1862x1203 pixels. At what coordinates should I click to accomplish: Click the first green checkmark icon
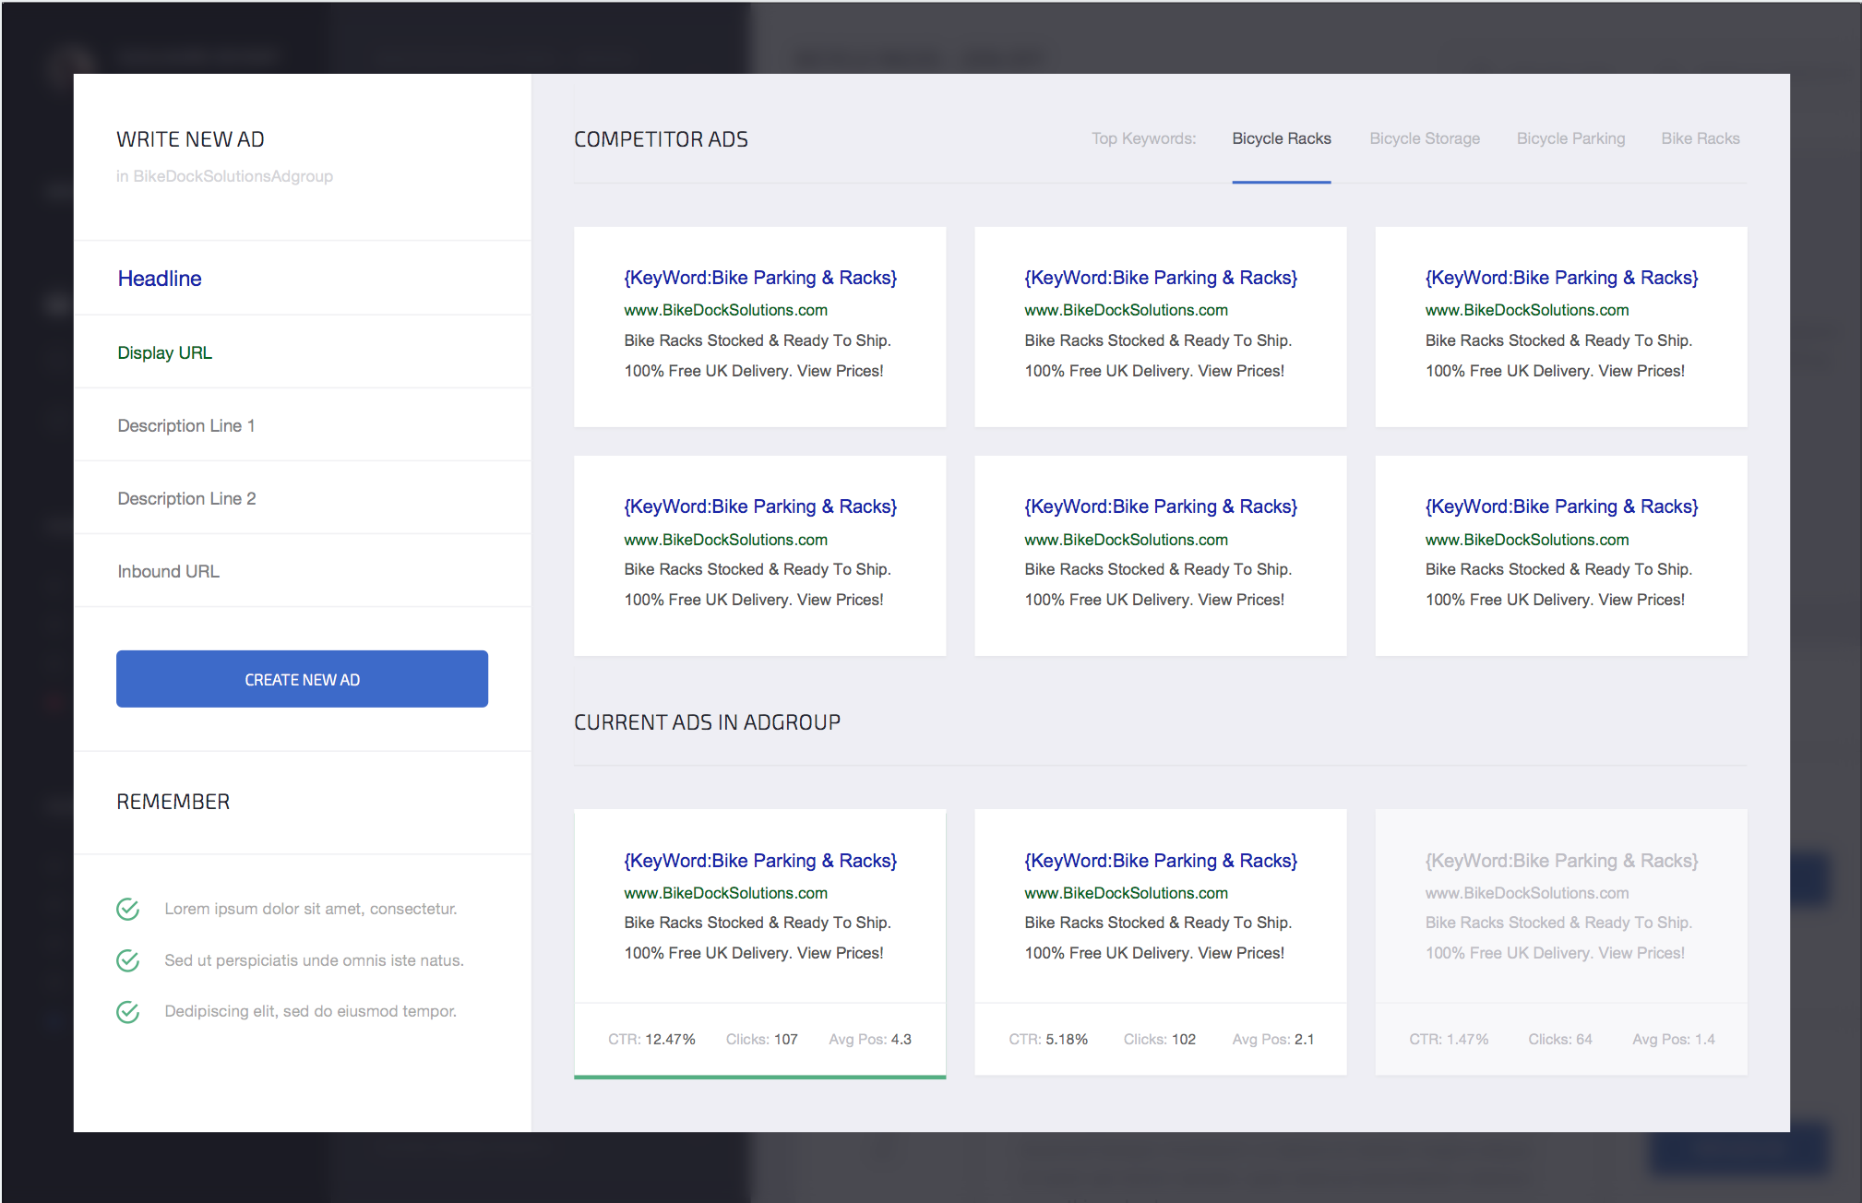pos(128,909)
